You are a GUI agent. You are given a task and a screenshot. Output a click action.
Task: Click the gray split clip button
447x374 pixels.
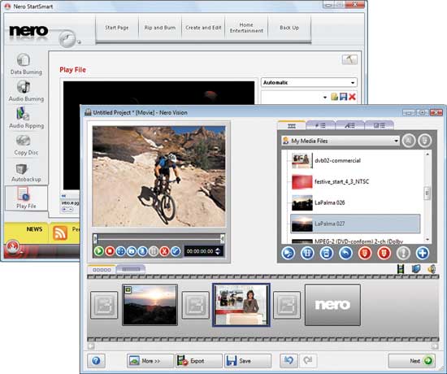click(x=154, y=251)
